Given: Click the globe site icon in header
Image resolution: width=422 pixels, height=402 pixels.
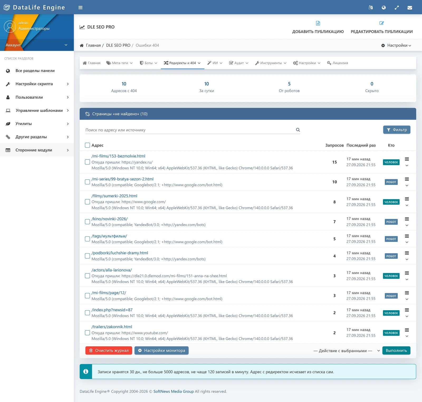Looking at the screenshot, I should (384, 8).
